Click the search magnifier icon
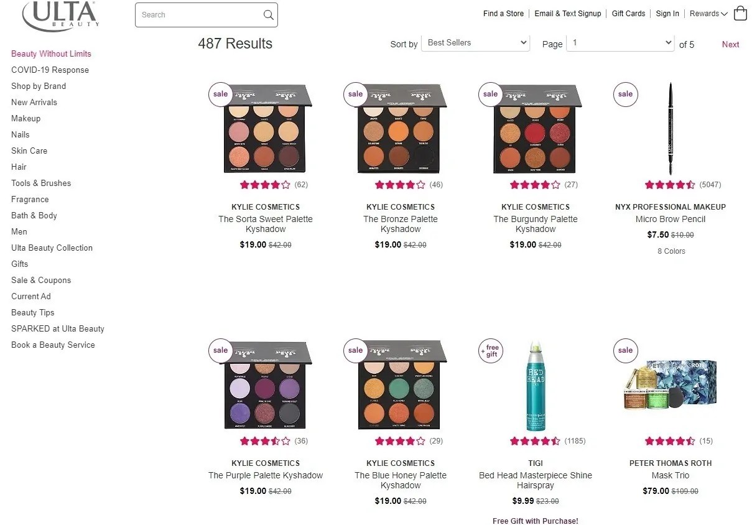The width and height of the screenshot is (752, 525). coord(268,15)
